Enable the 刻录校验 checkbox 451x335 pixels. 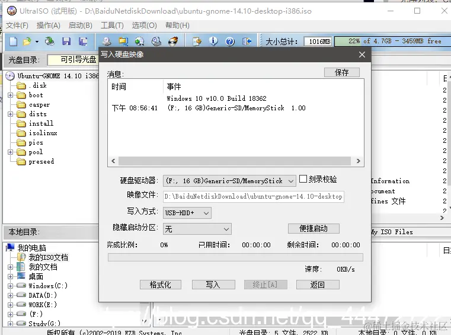click(x=303, y=179)
